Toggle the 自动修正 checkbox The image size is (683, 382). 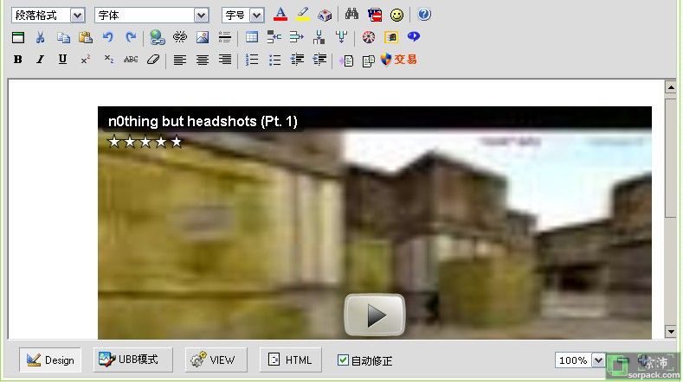(x=343, y=360)
